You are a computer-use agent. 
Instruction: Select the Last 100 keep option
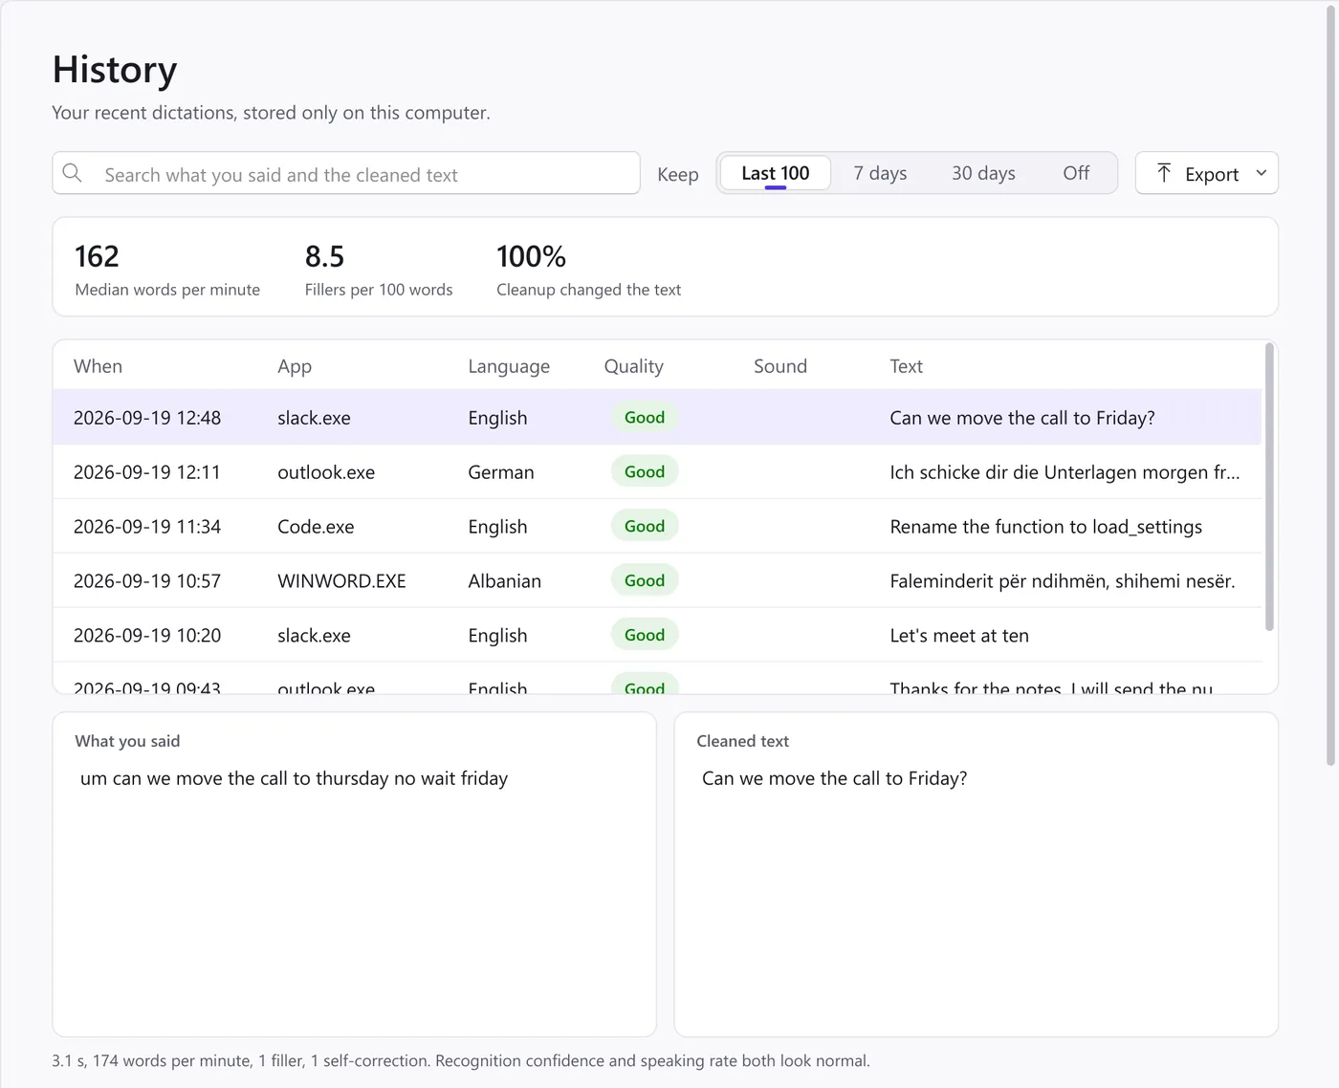[x=775, y=173]
